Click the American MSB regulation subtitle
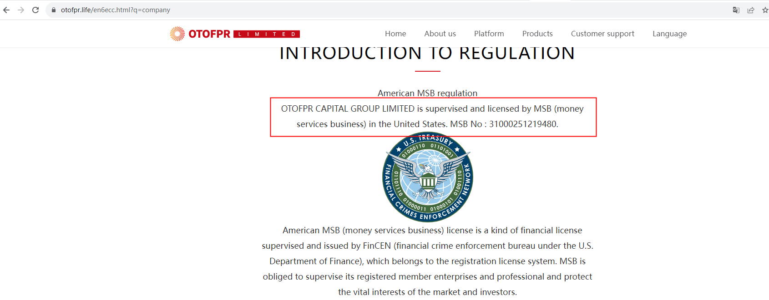Image resolution: width=769 pixels, height=300 pixels. [x=427, y=93]
